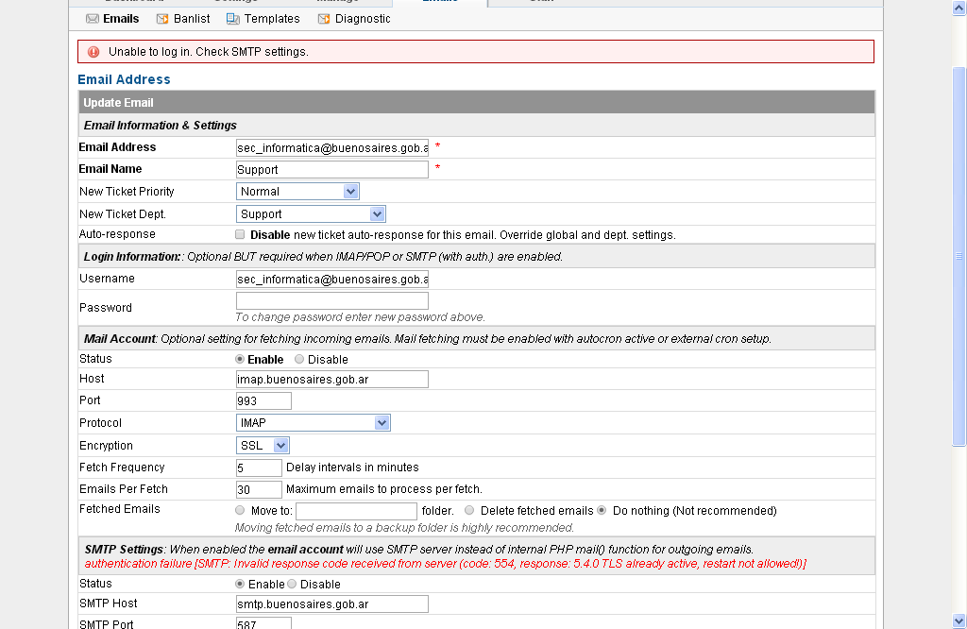Click the red SMTP authentication failure message
Screen dimensions: 967x629
[x=446, y=564]
